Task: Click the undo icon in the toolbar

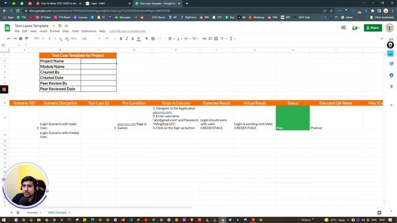Action: pos(9,38)
